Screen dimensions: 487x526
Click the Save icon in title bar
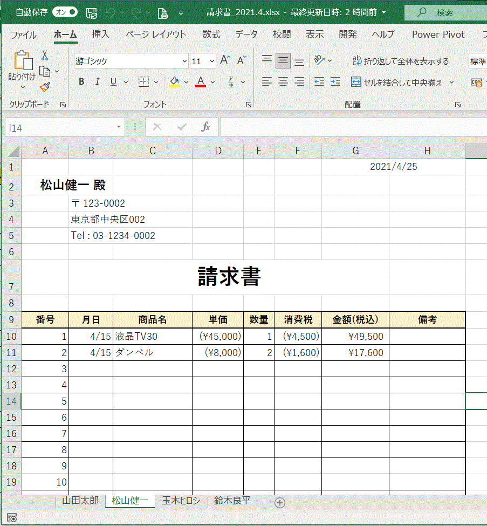tap(92, 13)
